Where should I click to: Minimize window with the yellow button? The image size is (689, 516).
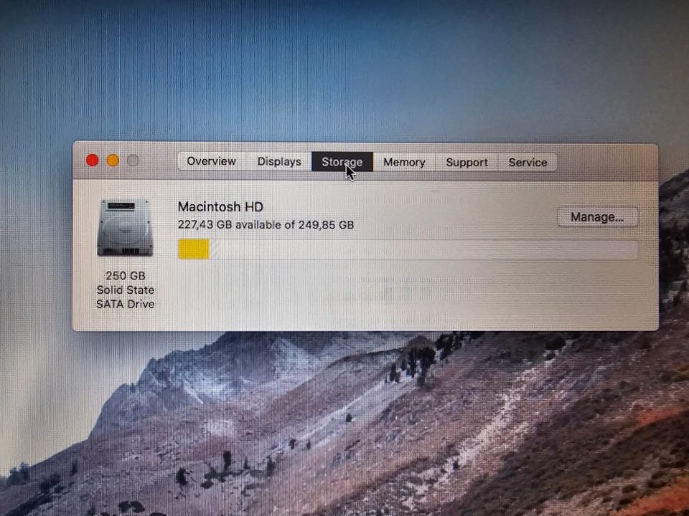point(113,160)
